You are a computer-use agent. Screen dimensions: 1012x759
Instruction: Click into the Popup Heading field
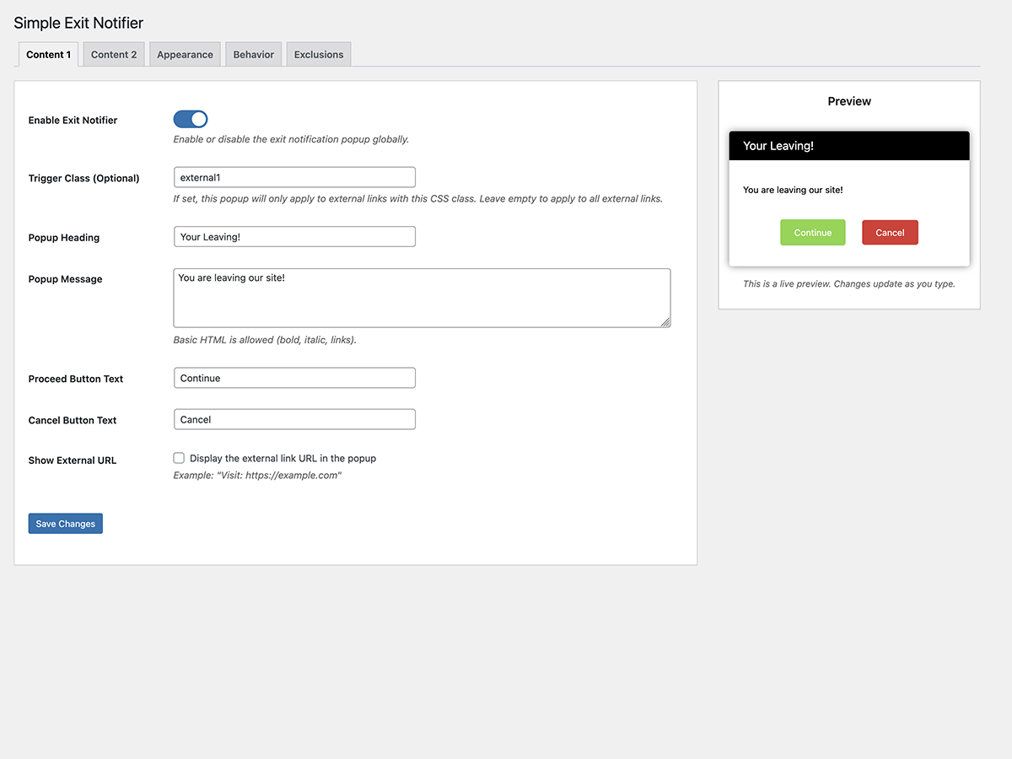[294, 237]
